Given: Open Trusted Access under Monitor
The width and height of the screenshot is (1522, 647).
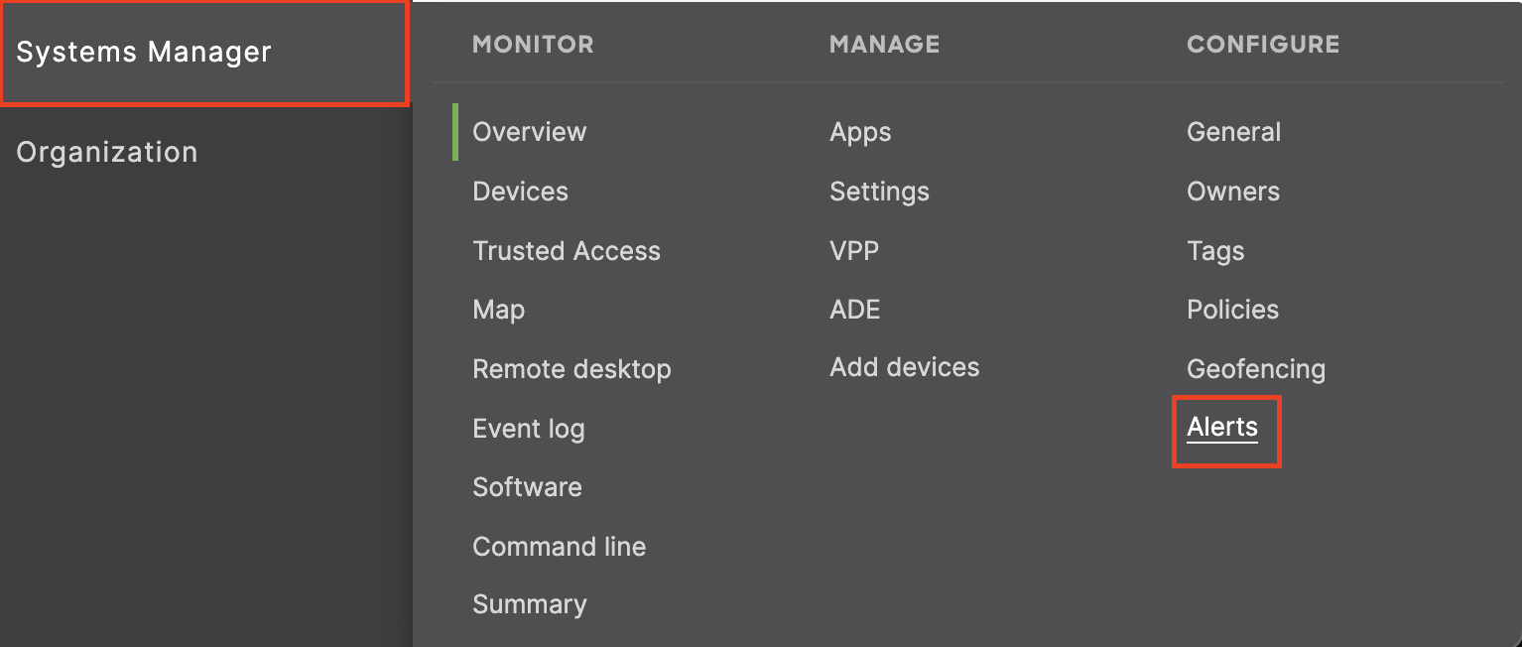Looking at the screenshot, I should click(x=566, y=251).
